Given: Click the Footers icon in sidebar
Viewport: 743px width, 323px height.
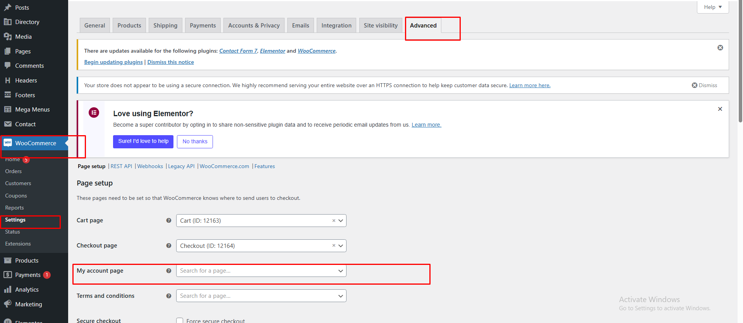Looking at the screenshot, I should pos(7,95).
